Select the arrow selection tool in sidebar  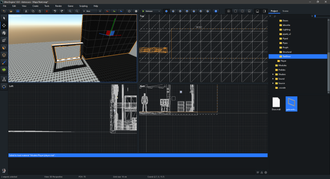pos(4,18)
